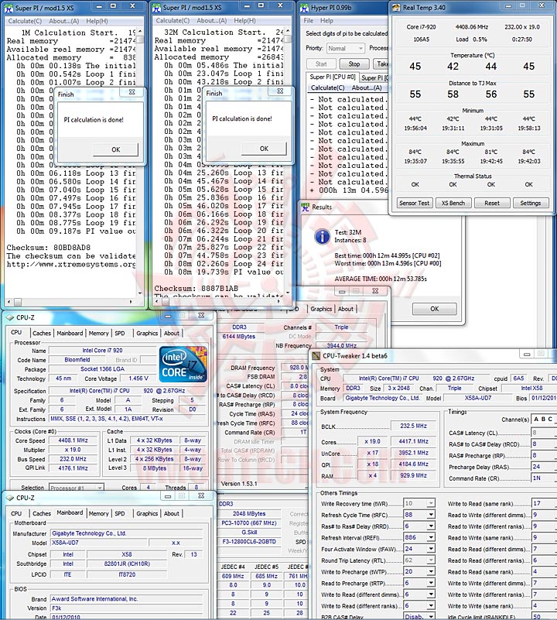
Task: Click OK in the 32M Finish dialog
Action: [x=264, y=149]
